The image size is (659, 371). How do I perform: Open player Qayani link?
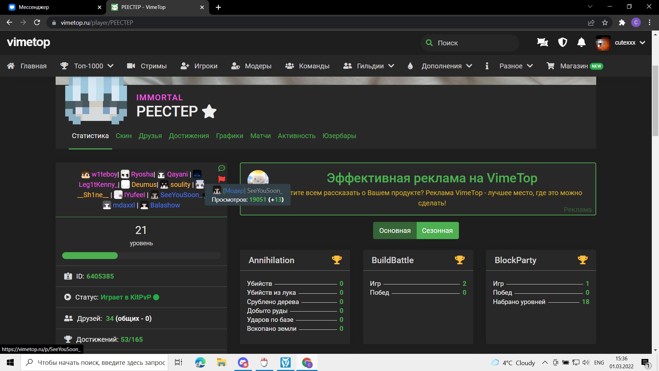(177, 174)
